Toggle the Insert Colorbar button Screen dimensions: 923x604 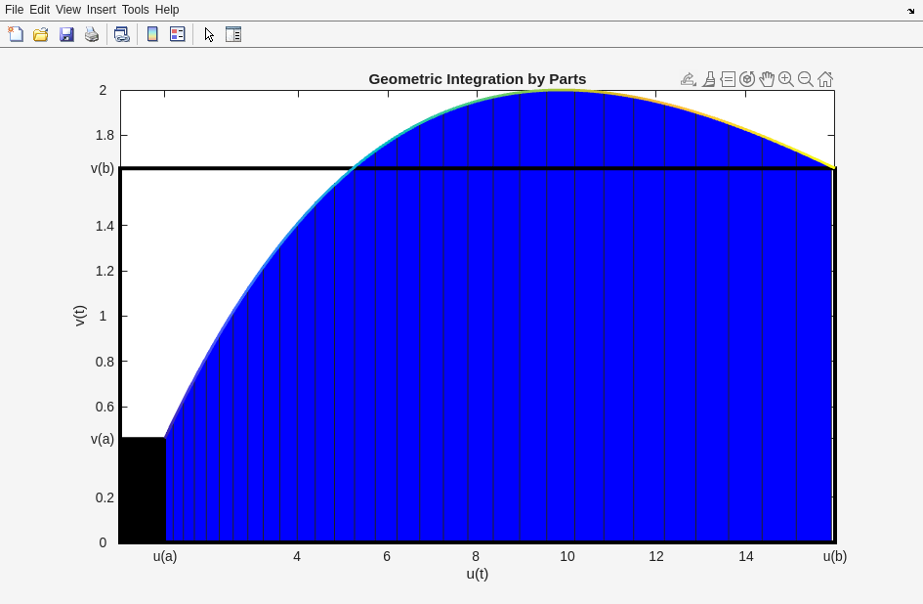pyautogui.click(x=152, y=34)
